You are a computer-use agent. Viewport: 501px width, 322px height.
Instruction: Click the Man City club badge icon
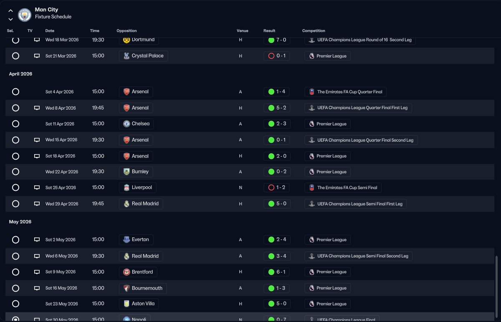tap(25, 15)
